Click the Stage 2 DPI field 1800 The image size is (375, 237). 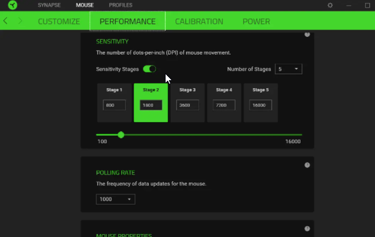click(x=151, y=105)
